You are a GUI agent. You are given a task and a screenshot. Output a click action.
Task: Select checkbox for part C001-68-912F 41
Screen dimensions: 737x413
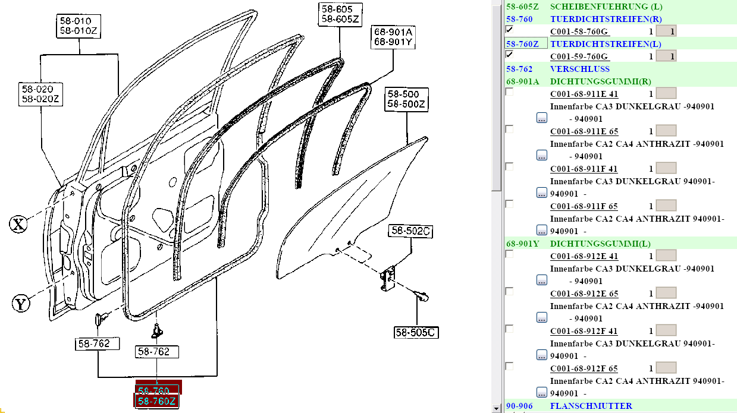[509, 329]
